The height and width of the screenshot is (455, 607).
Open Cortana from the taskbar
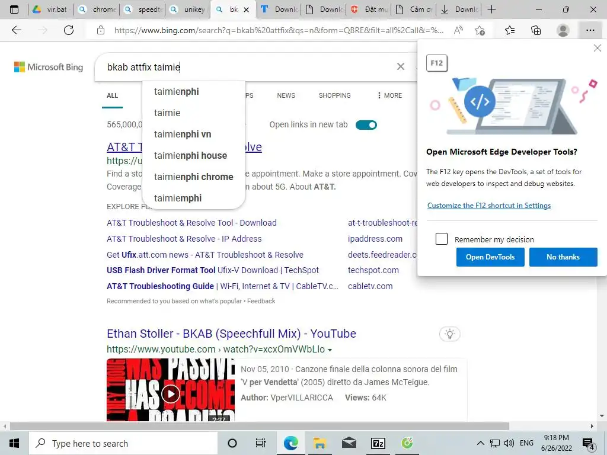232,443
